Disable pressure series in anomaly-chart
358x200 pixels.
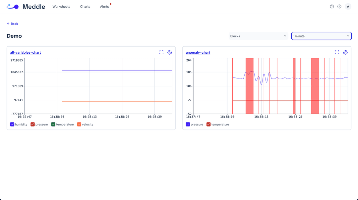(188, 125)
